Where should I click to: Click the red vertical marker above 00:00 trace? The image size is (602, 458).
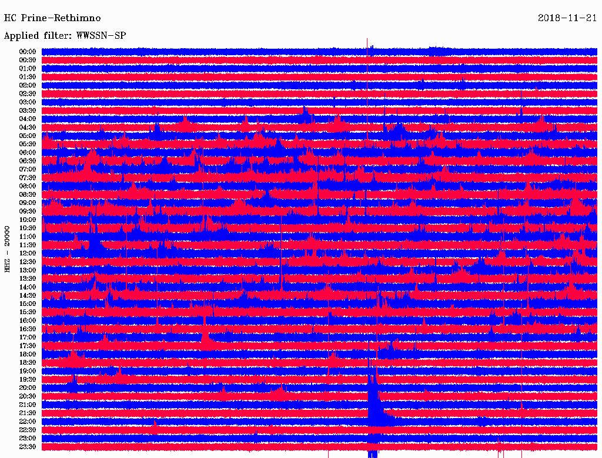point(367,43)
